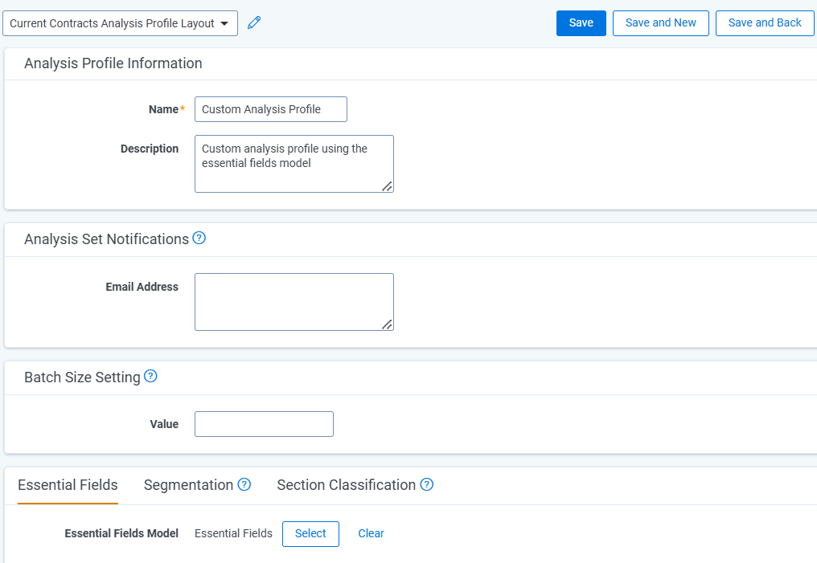
Task: Switch to the Essential Fields tab
Action: pyautogui.click(x=68, y=485)
